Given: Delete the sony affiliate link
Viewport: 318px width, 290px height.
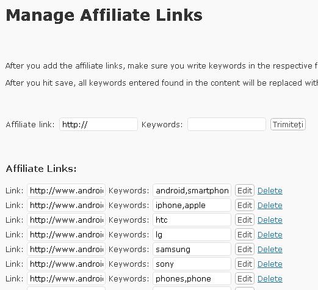Looking at the screenshot, I should (x=270, y=264).
